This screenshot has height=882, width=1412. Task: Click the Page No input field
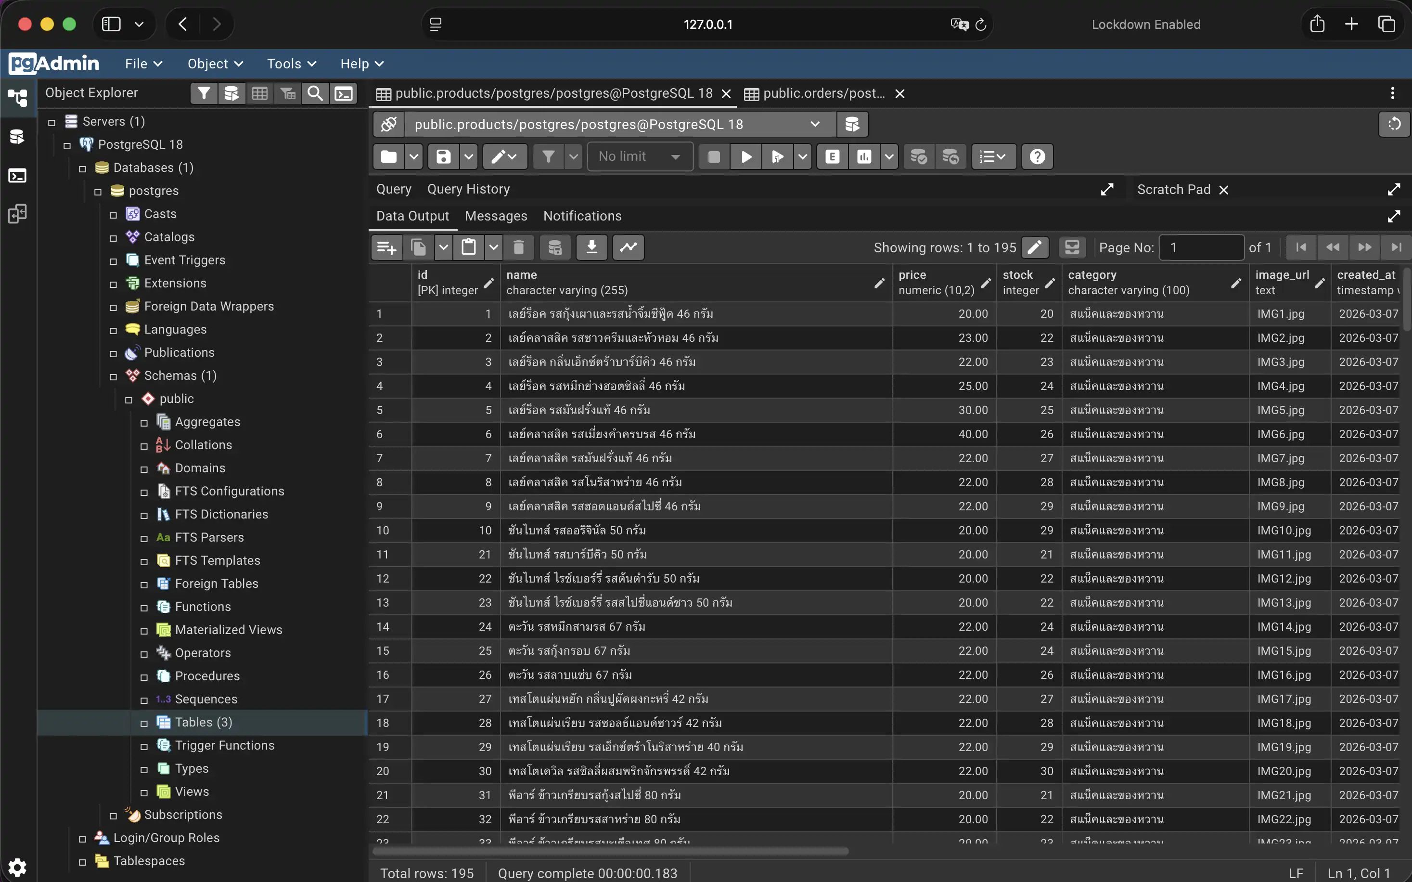coord(1201,247)
